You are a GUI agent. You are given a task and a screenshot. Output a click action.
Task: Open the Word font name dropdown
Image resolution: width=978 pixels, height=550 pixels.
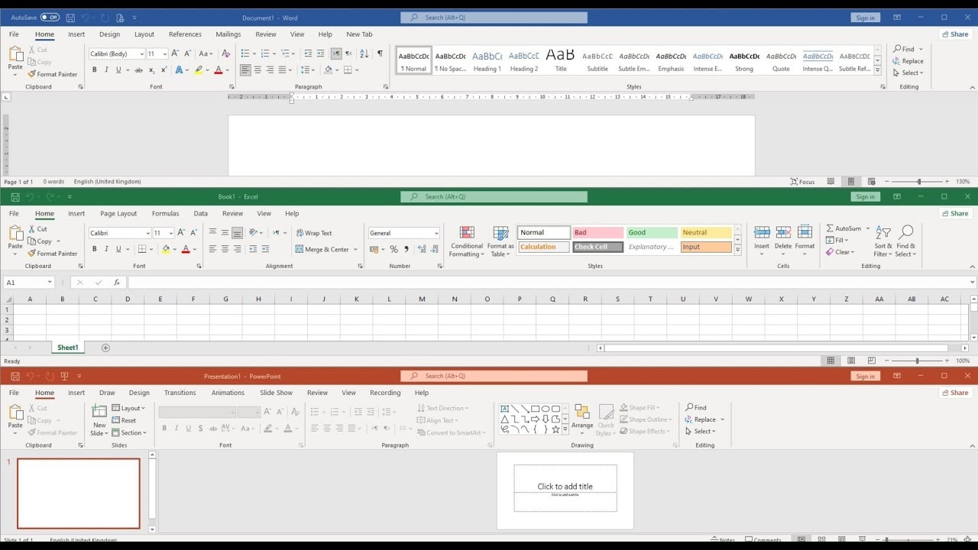pyautogui.click(x=141, y=54)
